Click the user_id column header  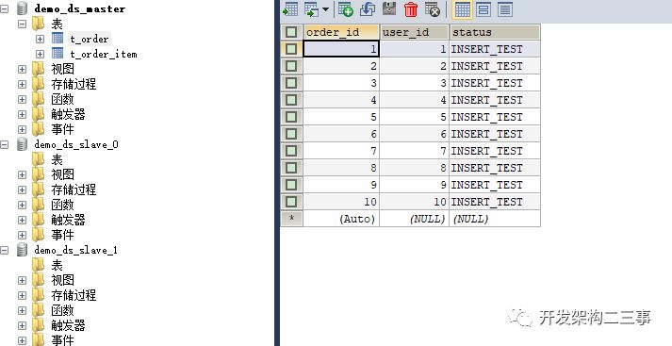[414, 32]
